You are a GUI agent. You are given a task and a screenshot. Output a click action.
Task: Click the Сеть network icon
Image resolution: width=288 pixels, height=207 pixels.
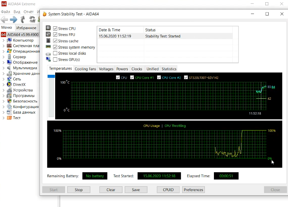9,79
